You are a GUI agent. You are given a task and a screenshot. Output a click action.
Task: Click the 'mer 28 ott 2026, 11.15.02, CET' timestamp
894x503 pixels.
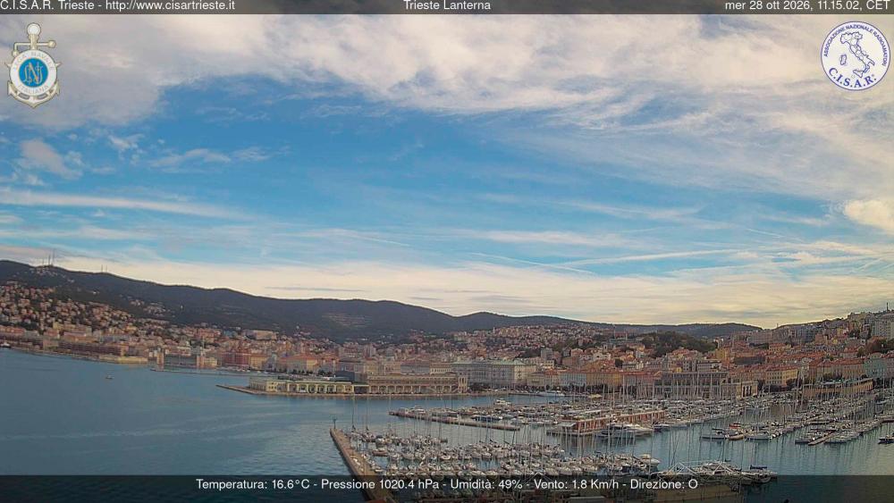(806, 5)
